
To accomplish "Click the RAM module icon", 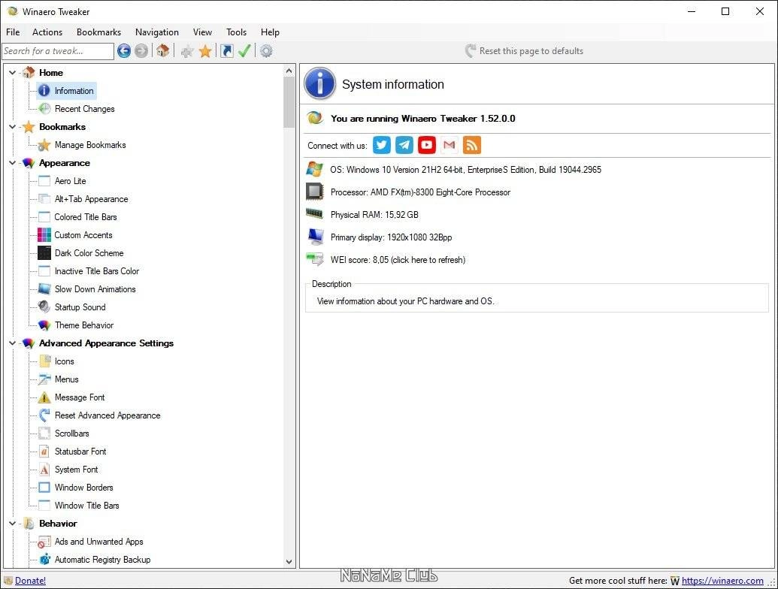I will pos(314,213).
